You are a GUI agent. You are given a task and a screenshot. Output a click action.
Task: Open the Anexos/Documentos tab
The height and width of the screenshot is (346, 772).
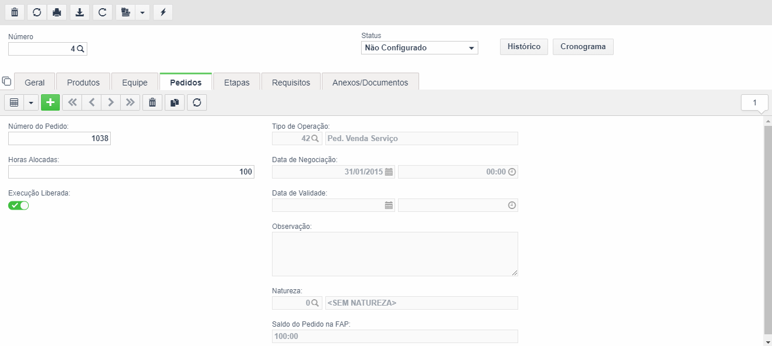370,83
